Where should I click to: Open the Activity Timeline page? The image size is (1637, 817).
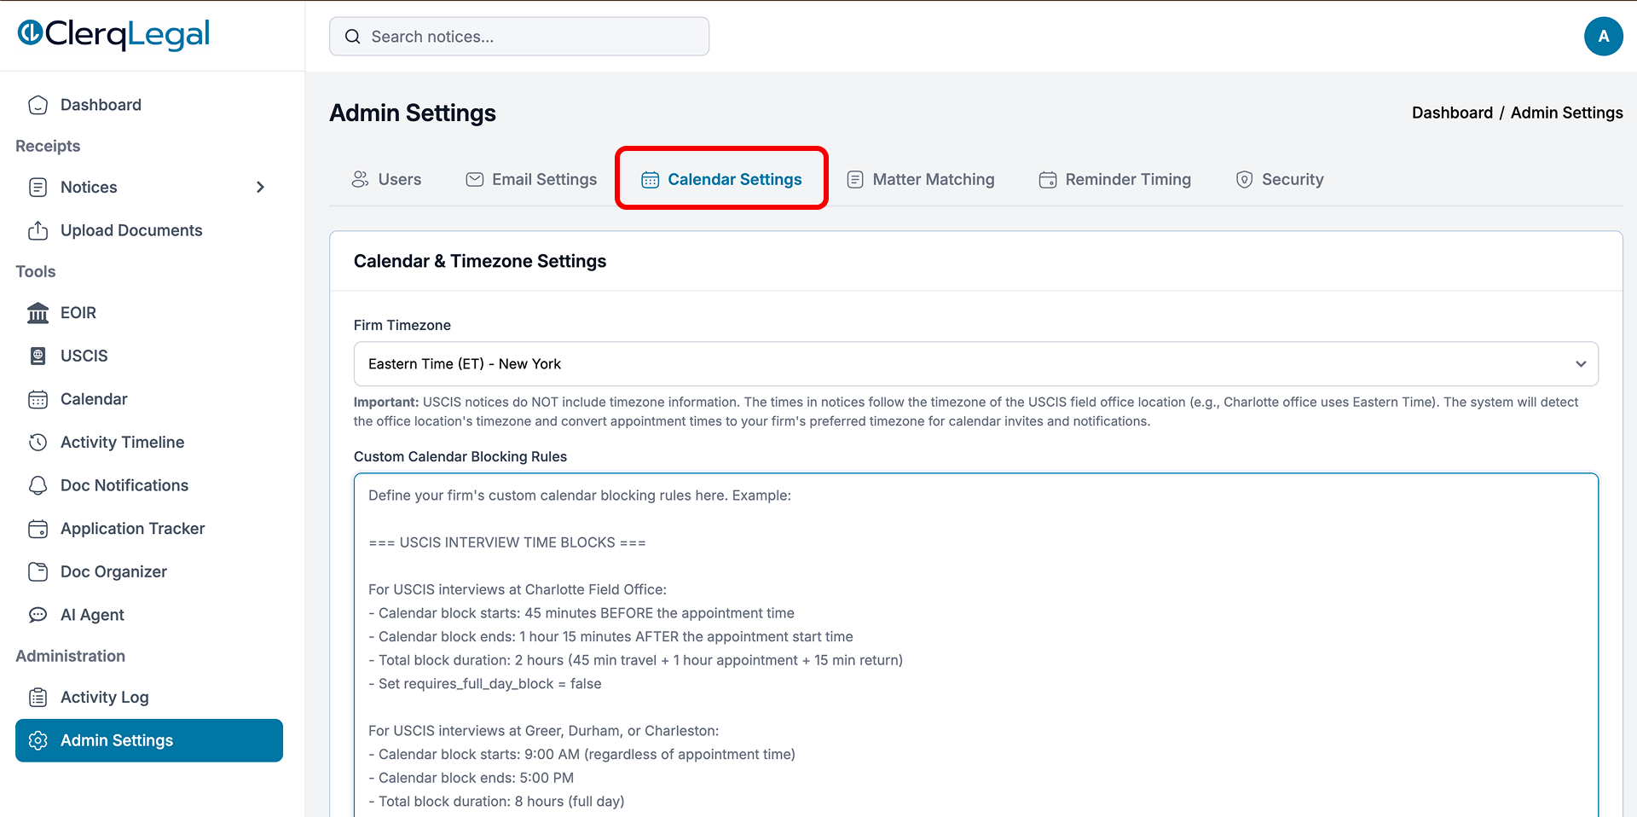[149, 443]
